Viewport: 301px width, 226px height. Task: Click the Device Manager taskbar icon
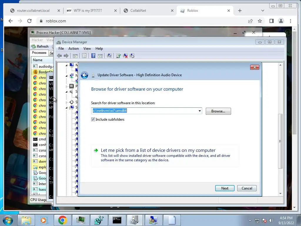point(135,220)
